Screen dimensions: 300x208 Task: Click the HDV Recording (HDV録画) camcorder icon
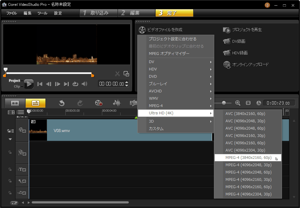click(227, 53)
